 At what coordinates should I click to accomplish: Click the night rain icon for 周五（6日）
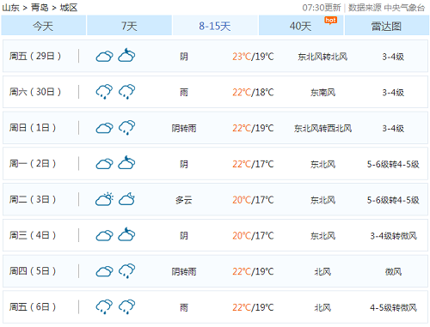pos(126,306)
